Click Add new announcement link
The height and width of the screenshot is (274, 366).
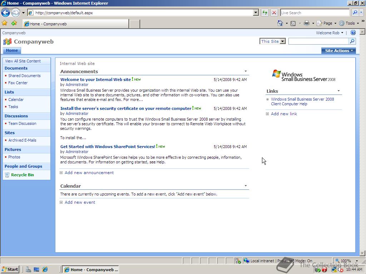(89, 173)
